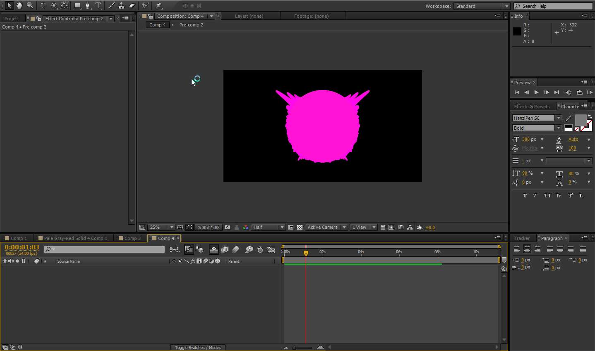Take a snapshot with camera icon
This screenshot has height=351, width=595.
pyautogui.click(x=227, y=228)
